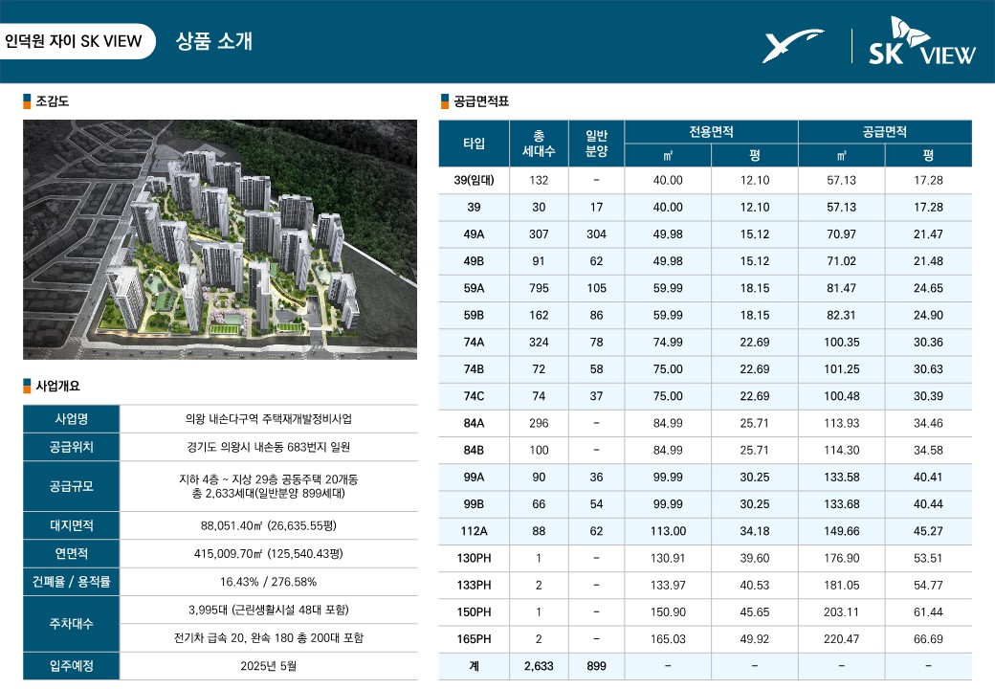995x689 pixels.
Task: Click the address 경기도 의왕시 내손동 683번지 일원
Action: click(269, 447)
